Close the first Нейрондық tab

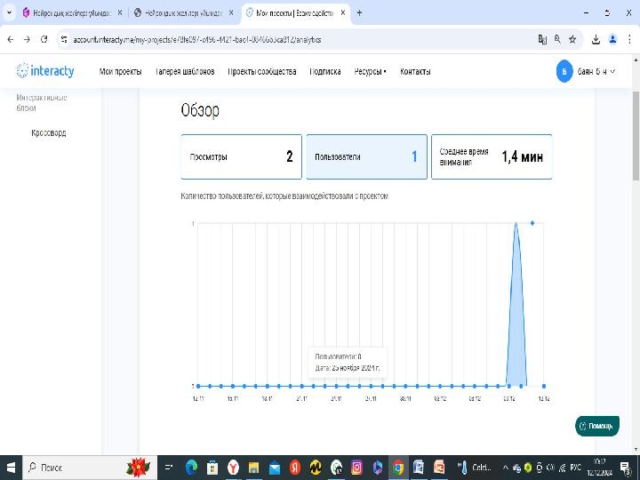pos(120,13)
